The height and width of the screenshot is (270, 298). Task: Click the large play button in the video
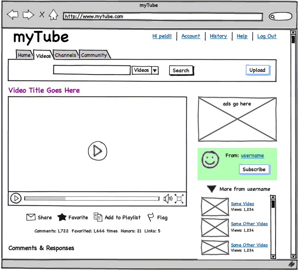tap(98, 151)
